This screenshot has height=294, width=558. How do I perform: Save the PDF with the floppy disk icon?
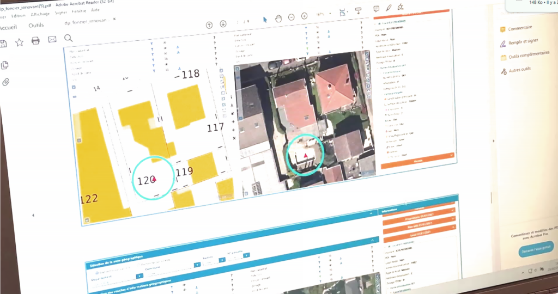3,44
